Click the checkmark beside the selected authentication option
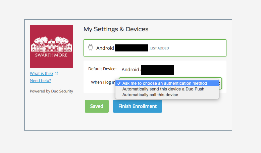 [119, 83]
